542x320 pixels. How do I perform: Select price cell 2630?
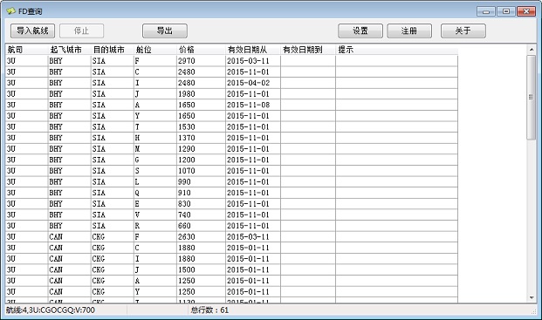point(201,237)
